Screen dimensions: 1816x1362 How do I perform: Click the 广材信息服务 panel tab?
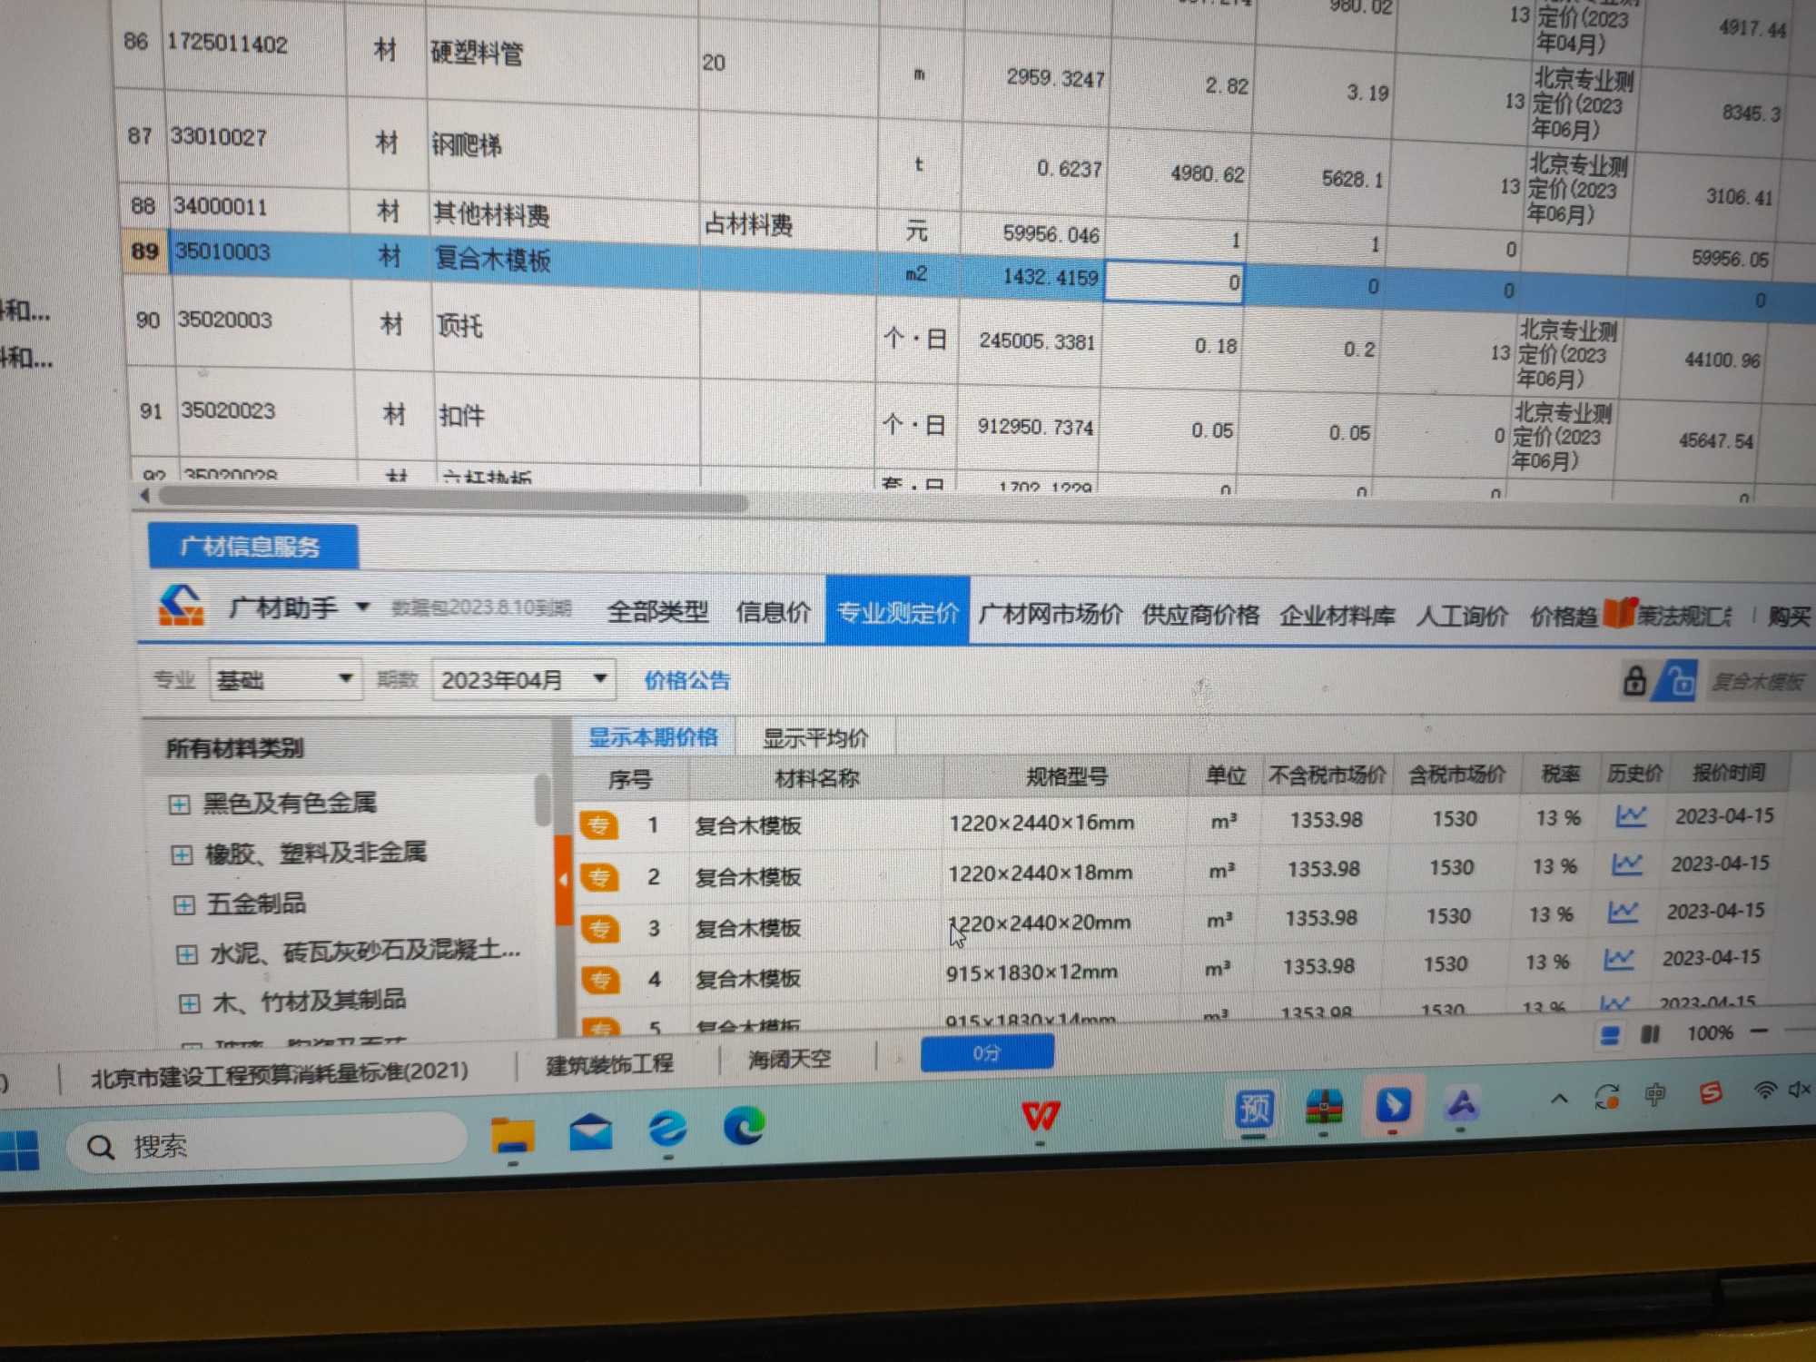click(x=252, y=546)
